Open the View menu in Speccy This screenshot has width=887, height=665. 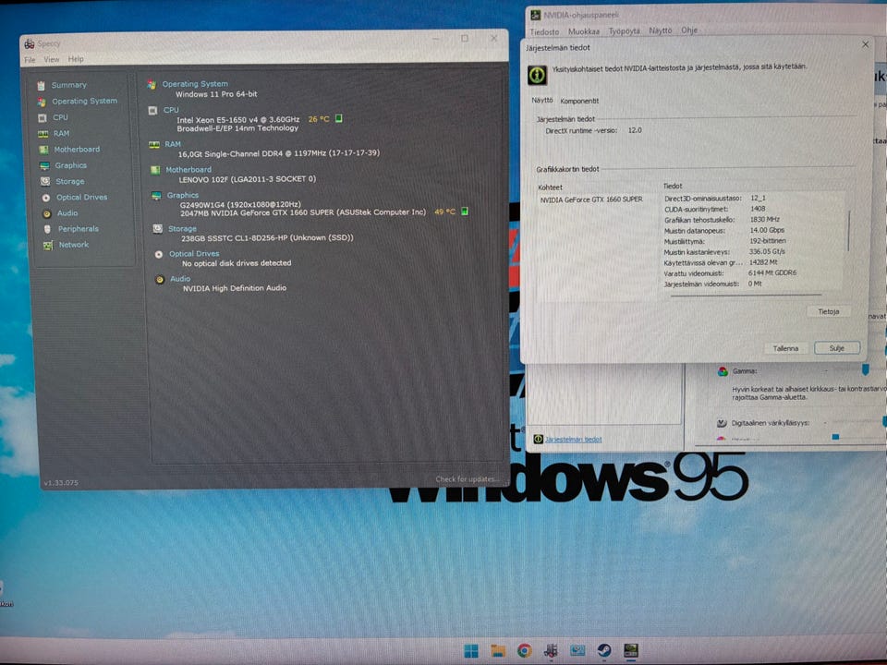(x=52, y=59)
